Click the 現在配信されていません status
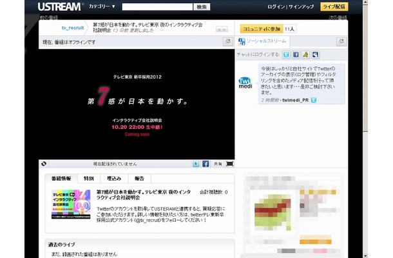 pyautogui.click(x=115, y=164)
